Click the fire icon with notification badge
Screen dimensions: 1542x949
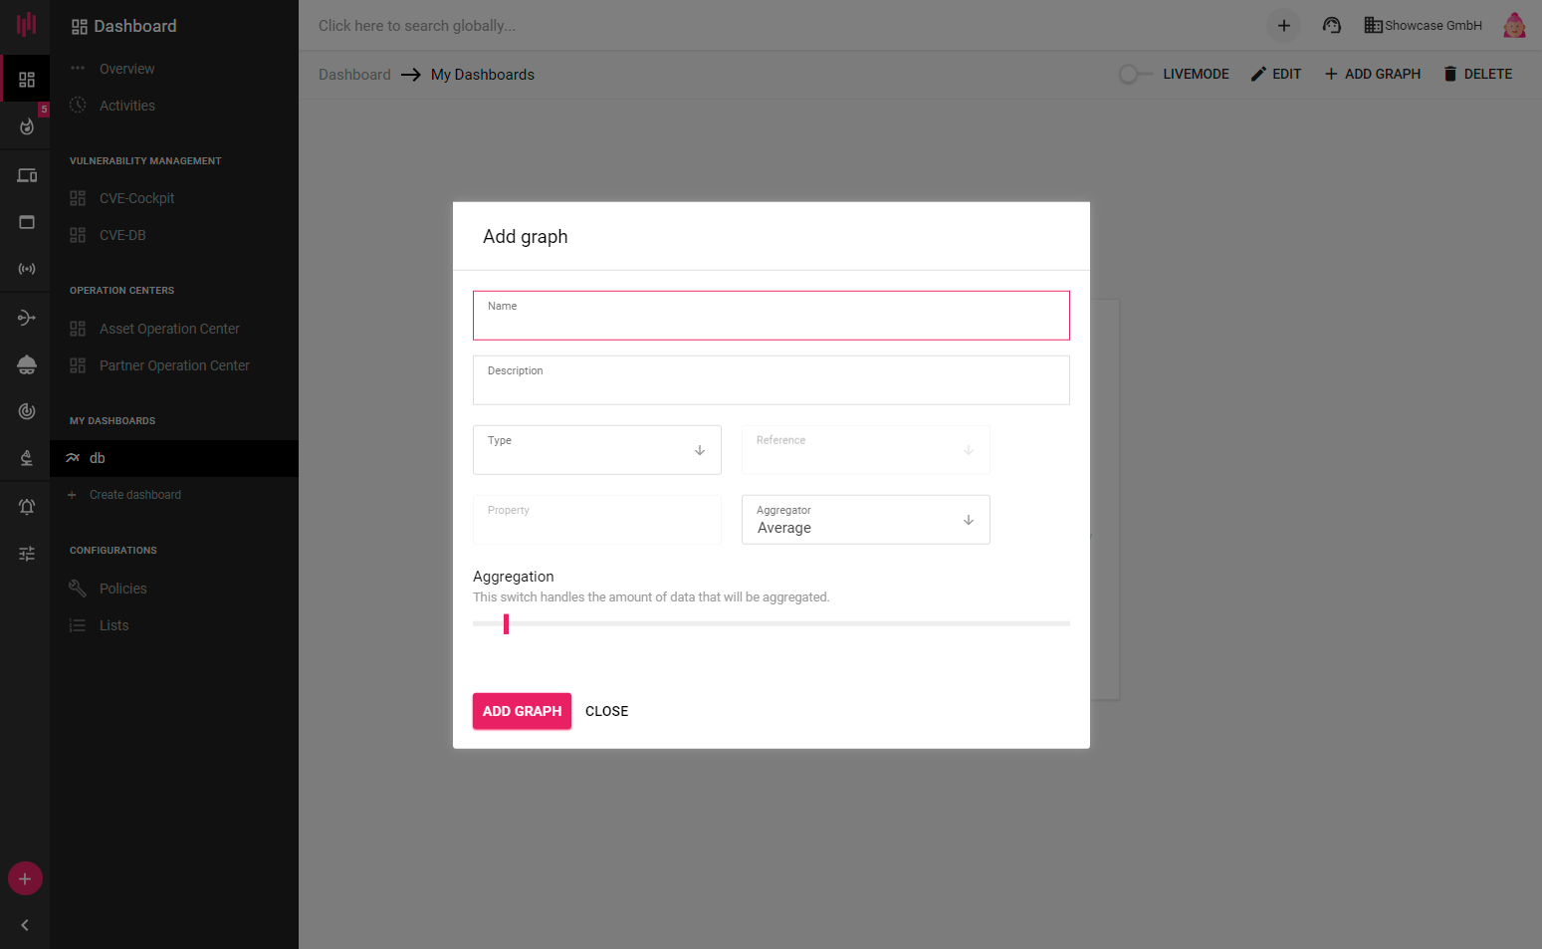click(27, 126)
